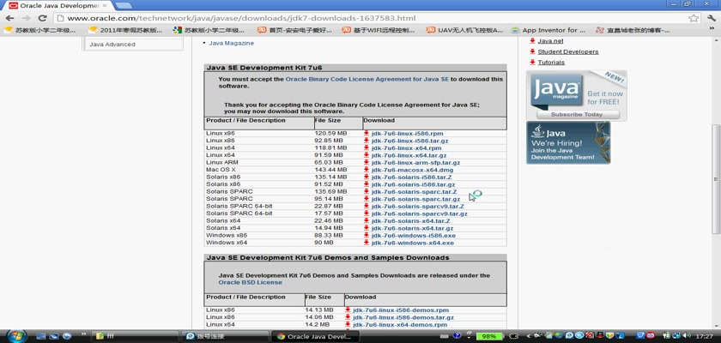Viewport: 721px width, 343px height.
Task: Click download arrow icon for jdk-7u6-solaris-x64.tar.gz
Action: 367,228
